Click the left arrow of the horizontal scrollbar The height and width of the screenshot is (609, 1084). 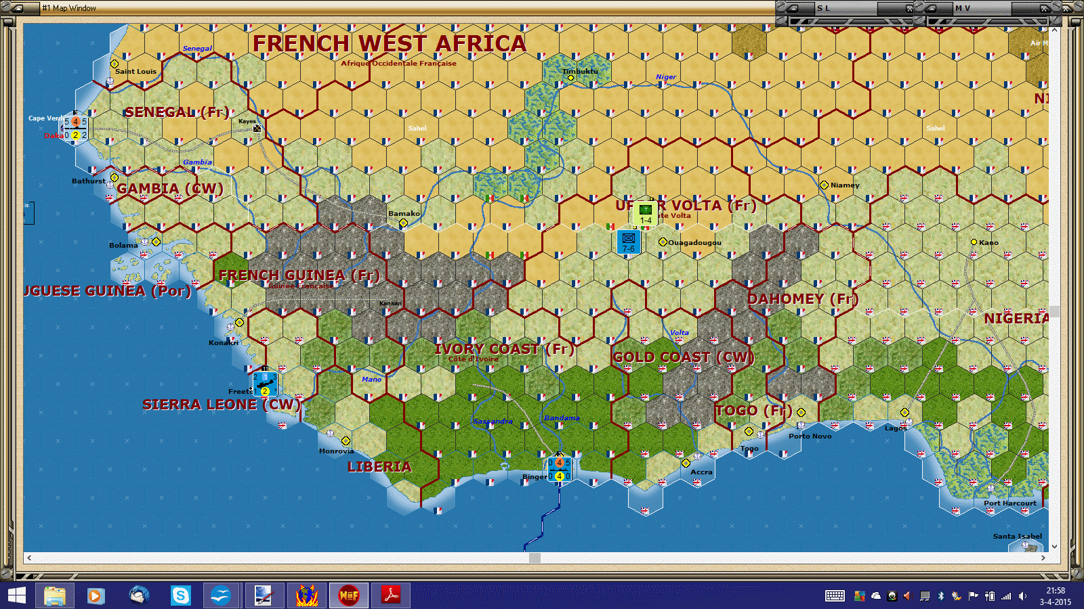(29, 558)
